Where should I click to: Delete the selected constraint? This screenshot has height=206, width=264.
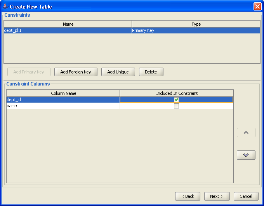pos(151,72)
